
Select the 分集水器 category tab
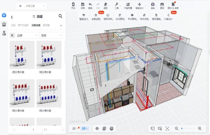(36, 25)
